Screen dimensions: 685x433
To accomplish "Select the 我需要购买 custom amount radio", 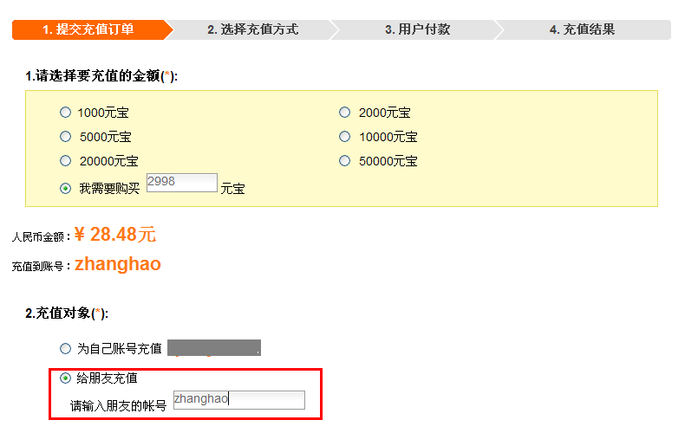I will click(66, 188).
